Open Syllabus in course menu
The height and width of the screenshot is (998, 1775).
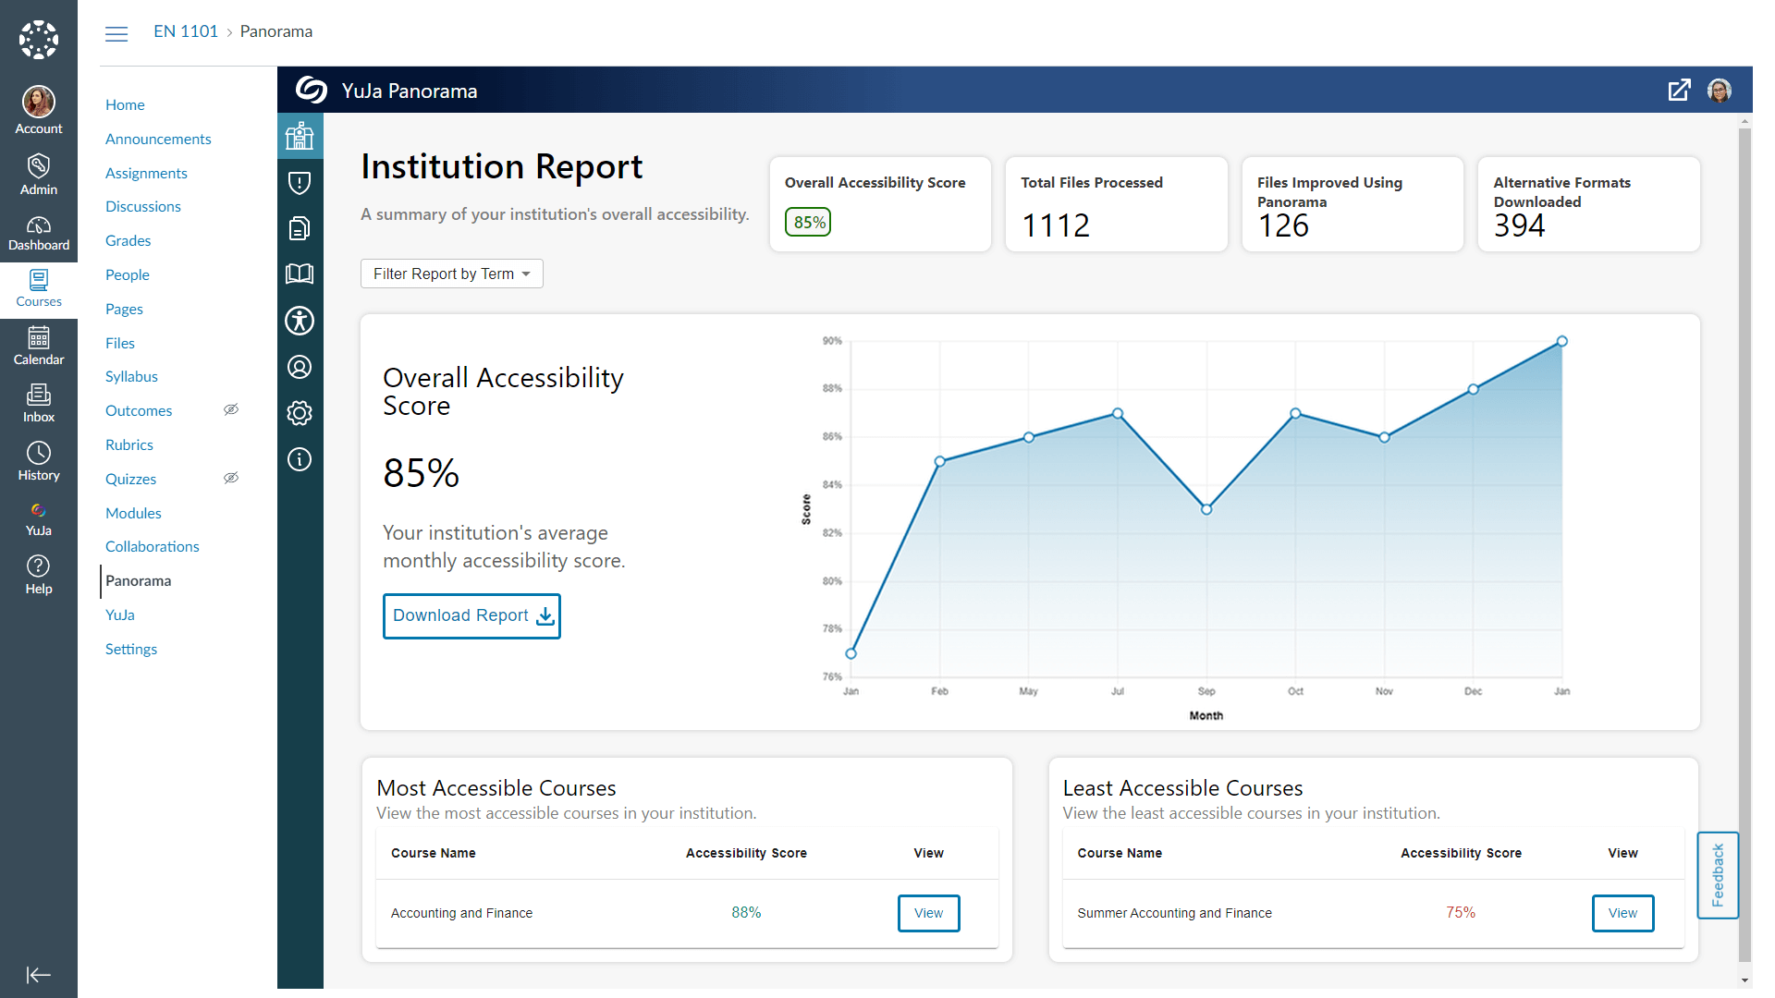click(x=131, y=376)
